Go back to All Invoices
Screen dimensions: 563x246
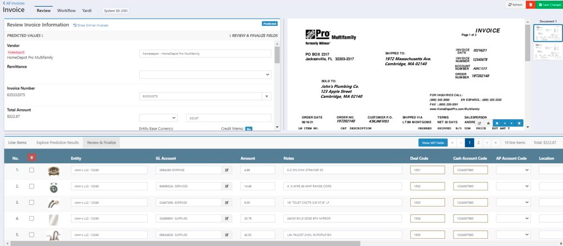[14, 3]
